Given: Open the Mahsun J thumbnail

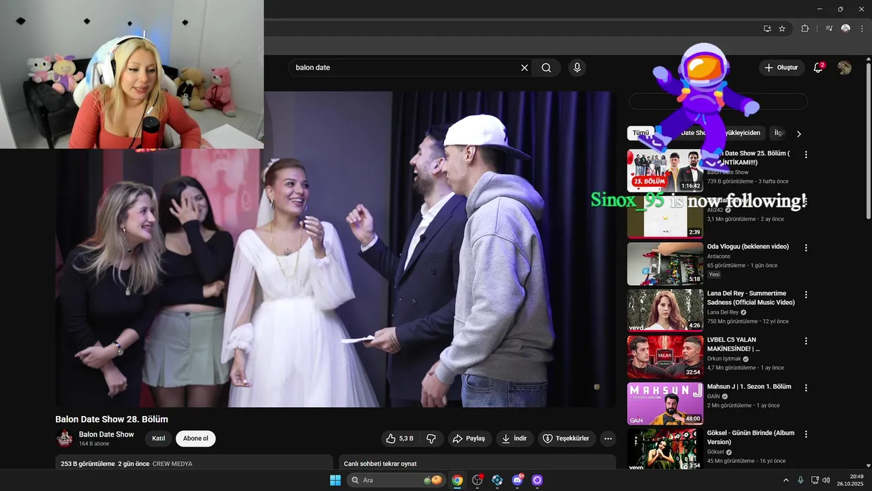Looking at the screenshot, I should point(665,404).
